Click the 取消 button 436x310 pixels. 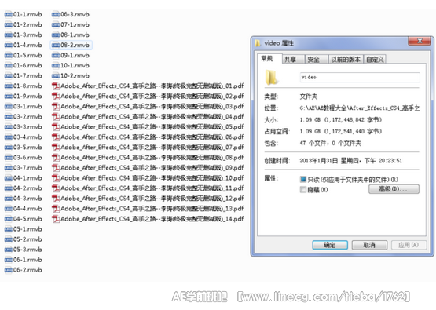pyautogui.click(x=369, y=245)
